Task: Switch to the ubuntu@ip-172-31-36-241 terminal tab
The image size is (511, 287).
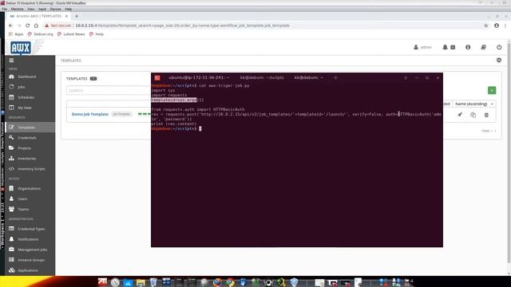Action: 199,78
